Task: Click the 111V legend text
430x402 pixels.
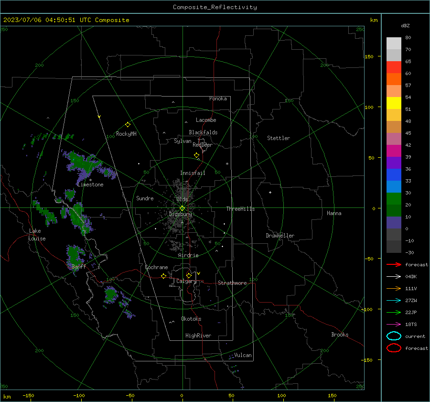Action: 411,288
